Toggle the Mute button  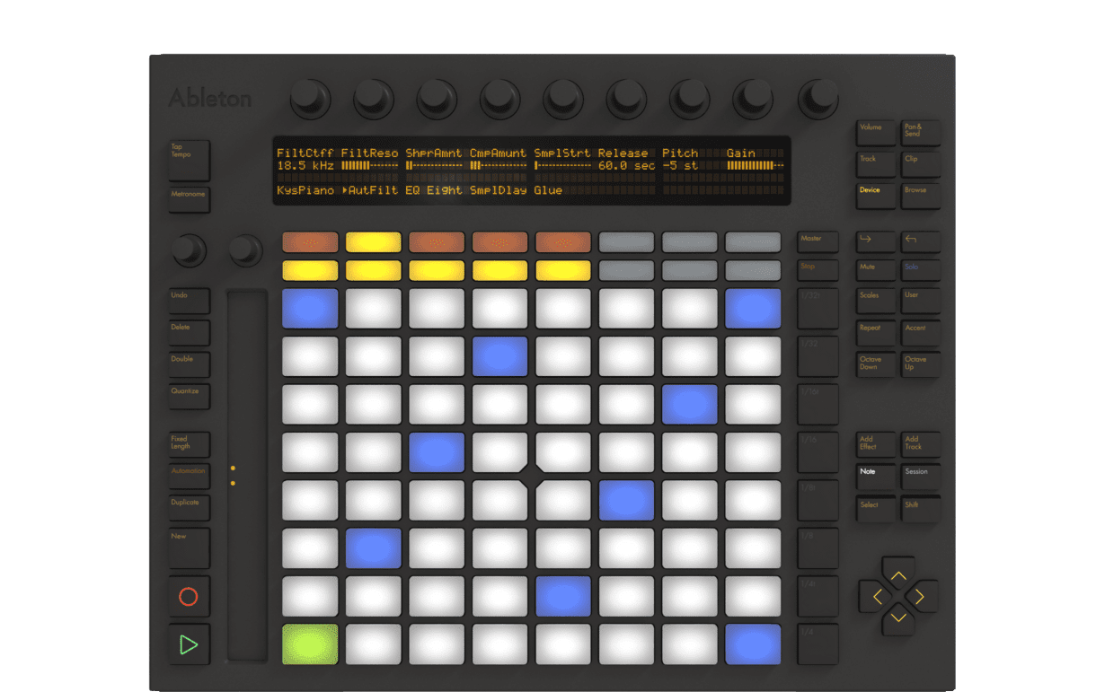click(x=876, y=270)
